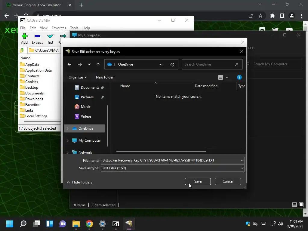Click the search magnifier in Search OneDrive
Viewport: 308px width, 231px height.
pyautogui.click(x=236, y=64)
